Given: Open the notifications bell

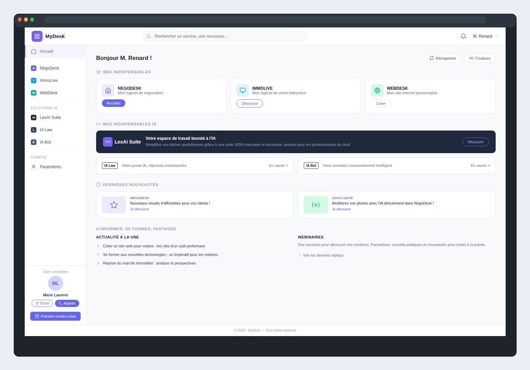Looking at the screenshot, I should [x=463, y=36].
